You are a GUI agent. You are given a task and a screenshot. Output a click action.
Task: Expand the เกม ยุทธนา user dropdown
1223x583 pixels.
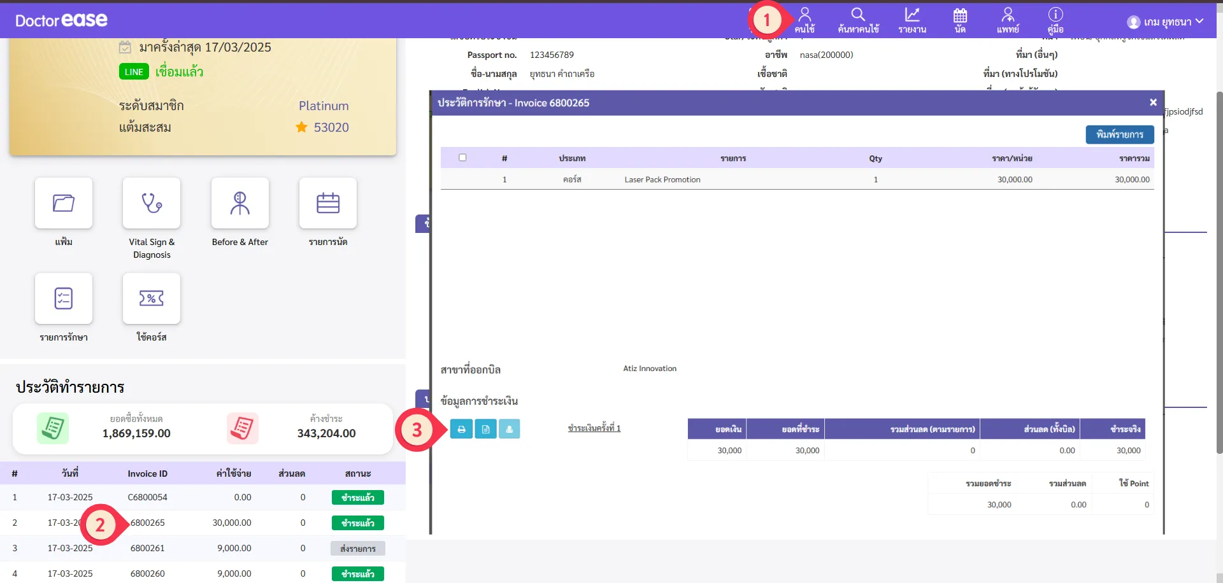pyautogui.click(x=1165, y=22)
